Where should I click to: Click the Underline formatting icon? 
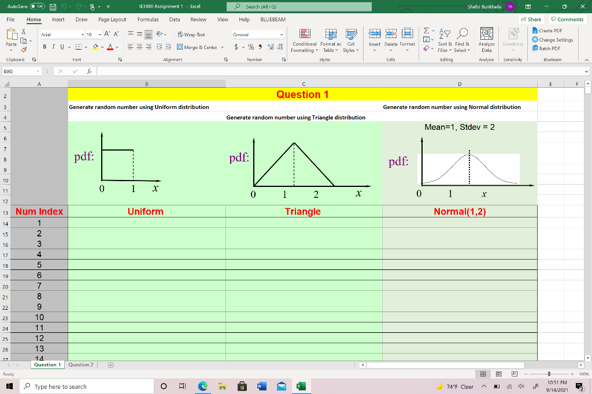pos(62,47)
